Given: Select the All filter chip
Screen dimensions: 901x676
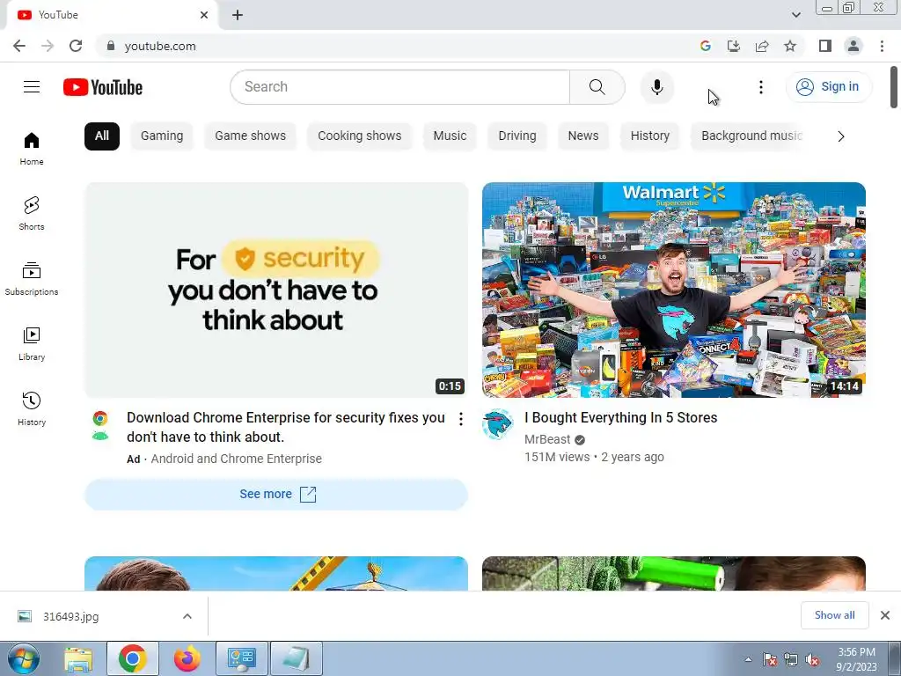Looking at the screenshot, I should 102,136.
